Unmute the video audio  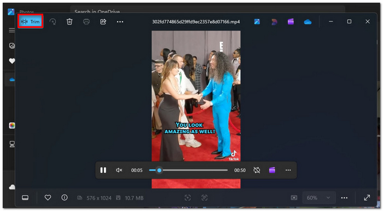pos(119,170)
